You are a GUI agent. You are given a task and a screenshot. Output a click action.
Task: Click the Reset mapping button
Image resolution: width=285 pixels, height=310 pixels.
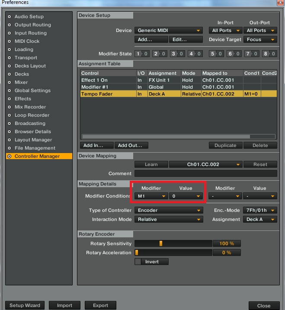pos(260,164)
